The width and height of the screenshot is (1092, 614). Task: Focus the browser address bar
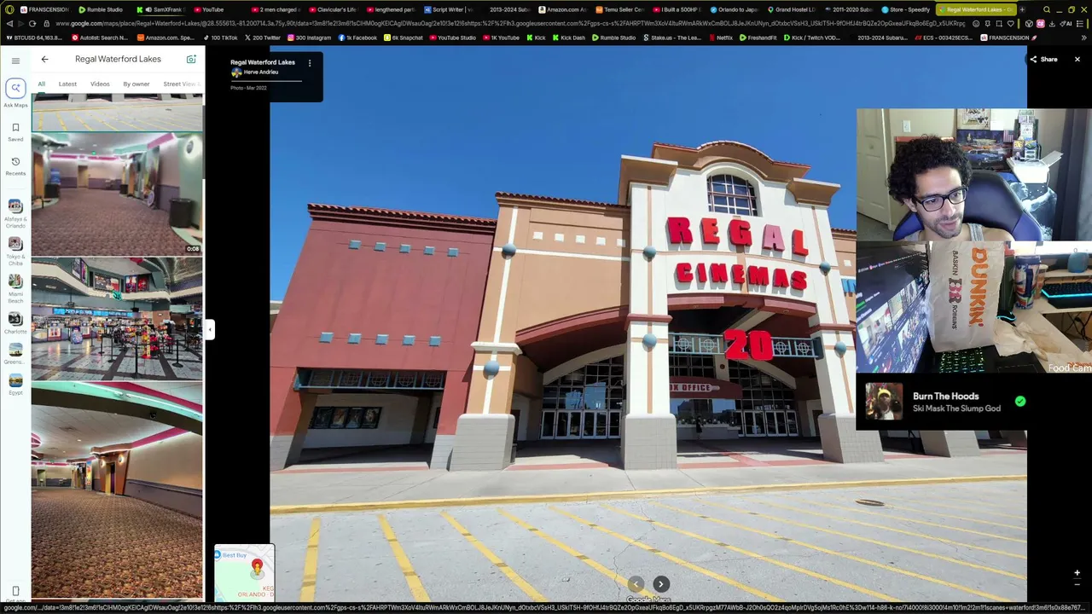click(512, 24)
